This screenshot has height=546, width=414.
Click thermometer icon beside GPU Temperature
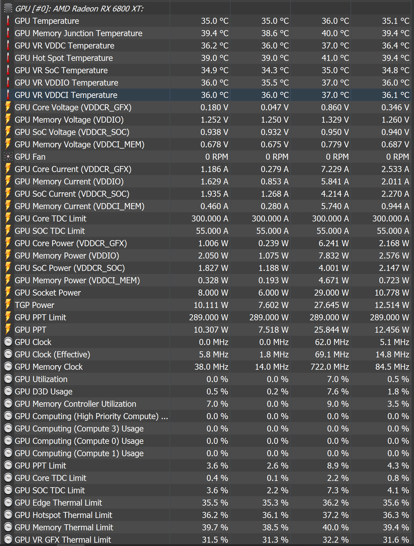click(x=8, y=21)
